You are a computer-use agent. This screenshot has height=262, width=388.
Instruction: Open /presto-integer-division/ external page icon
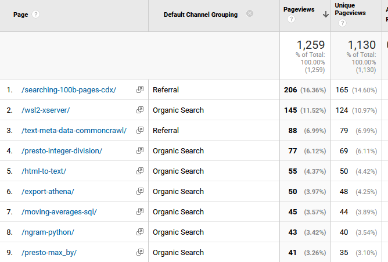[139, 151]
